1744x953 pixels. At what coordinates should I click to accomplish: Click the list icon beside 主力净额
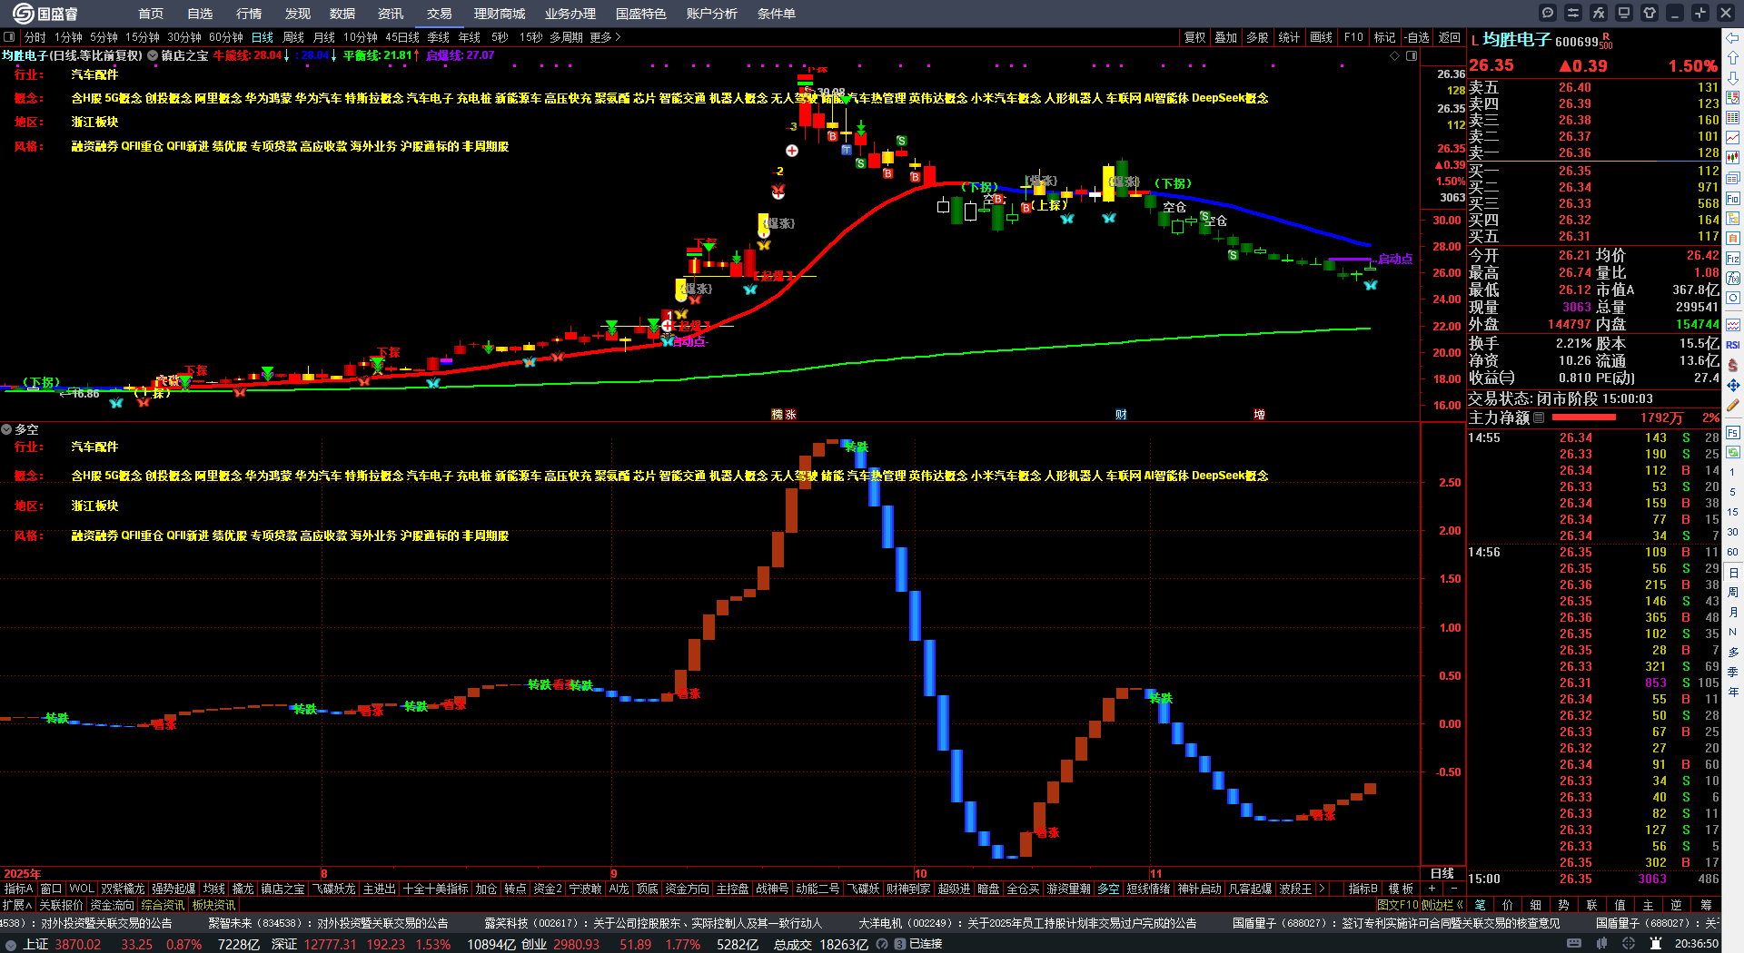1539,418
